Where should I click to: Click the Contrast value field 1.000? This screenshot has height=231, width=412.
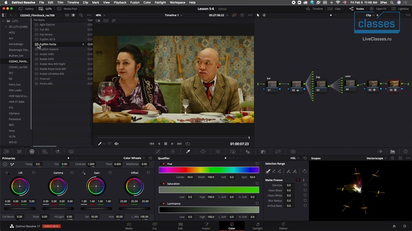point(91,164)
